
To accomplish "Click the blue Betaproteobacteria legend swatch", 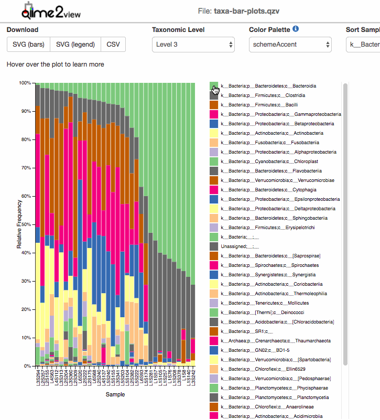I will (x=214, y=124).
